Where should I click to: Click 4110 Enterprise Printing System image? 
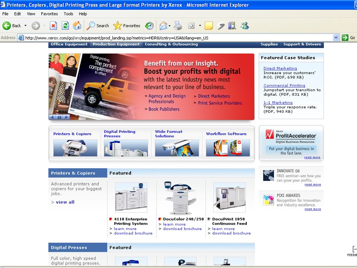point(131,197)
